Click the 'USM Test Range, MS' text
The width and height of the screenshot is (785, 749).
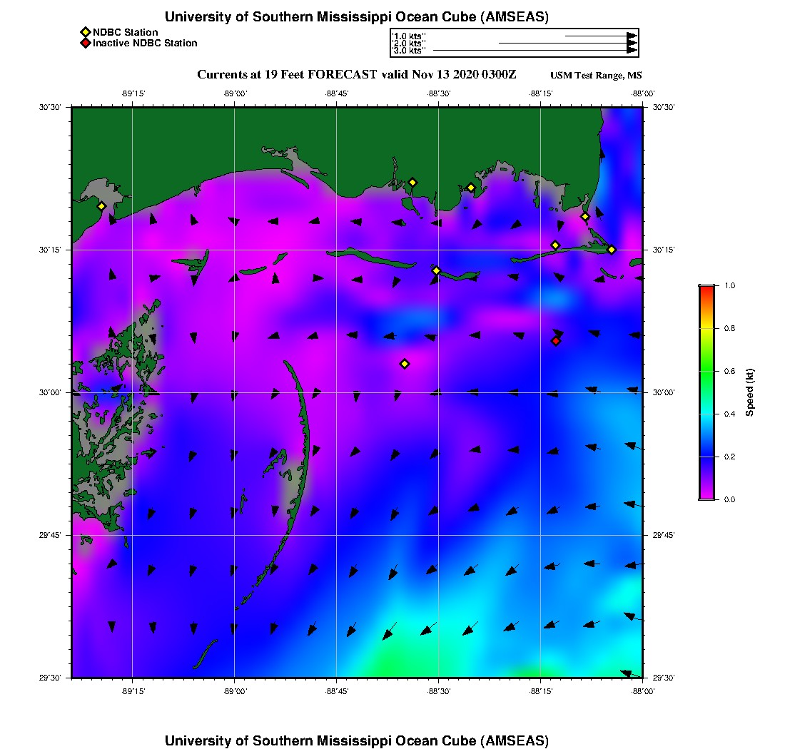coord(596,76)
